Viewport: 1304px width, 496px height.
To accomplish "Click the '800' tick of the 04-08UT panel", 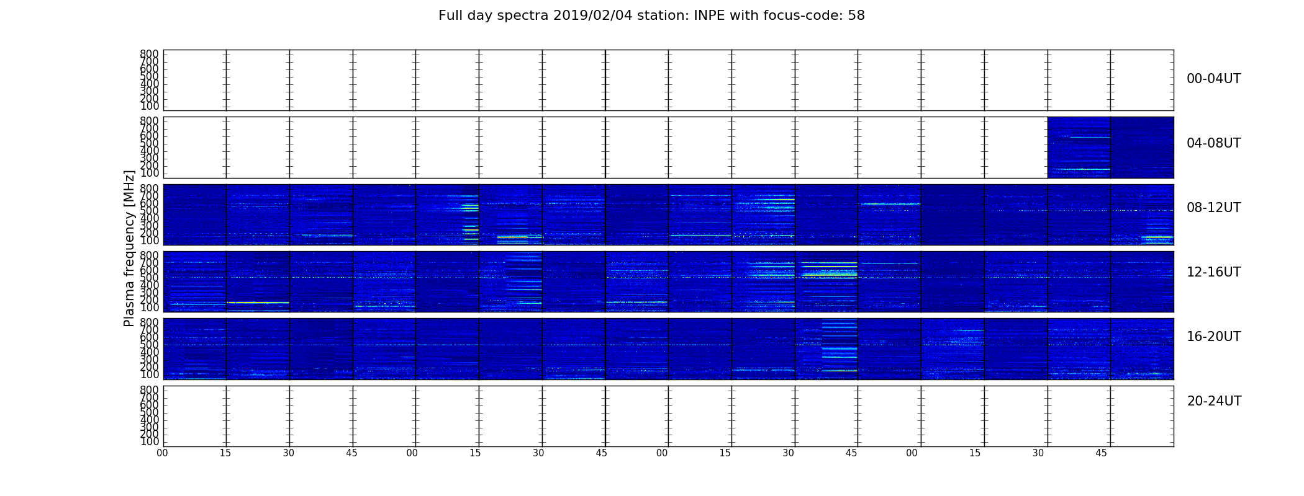I will tap(149, 121).
